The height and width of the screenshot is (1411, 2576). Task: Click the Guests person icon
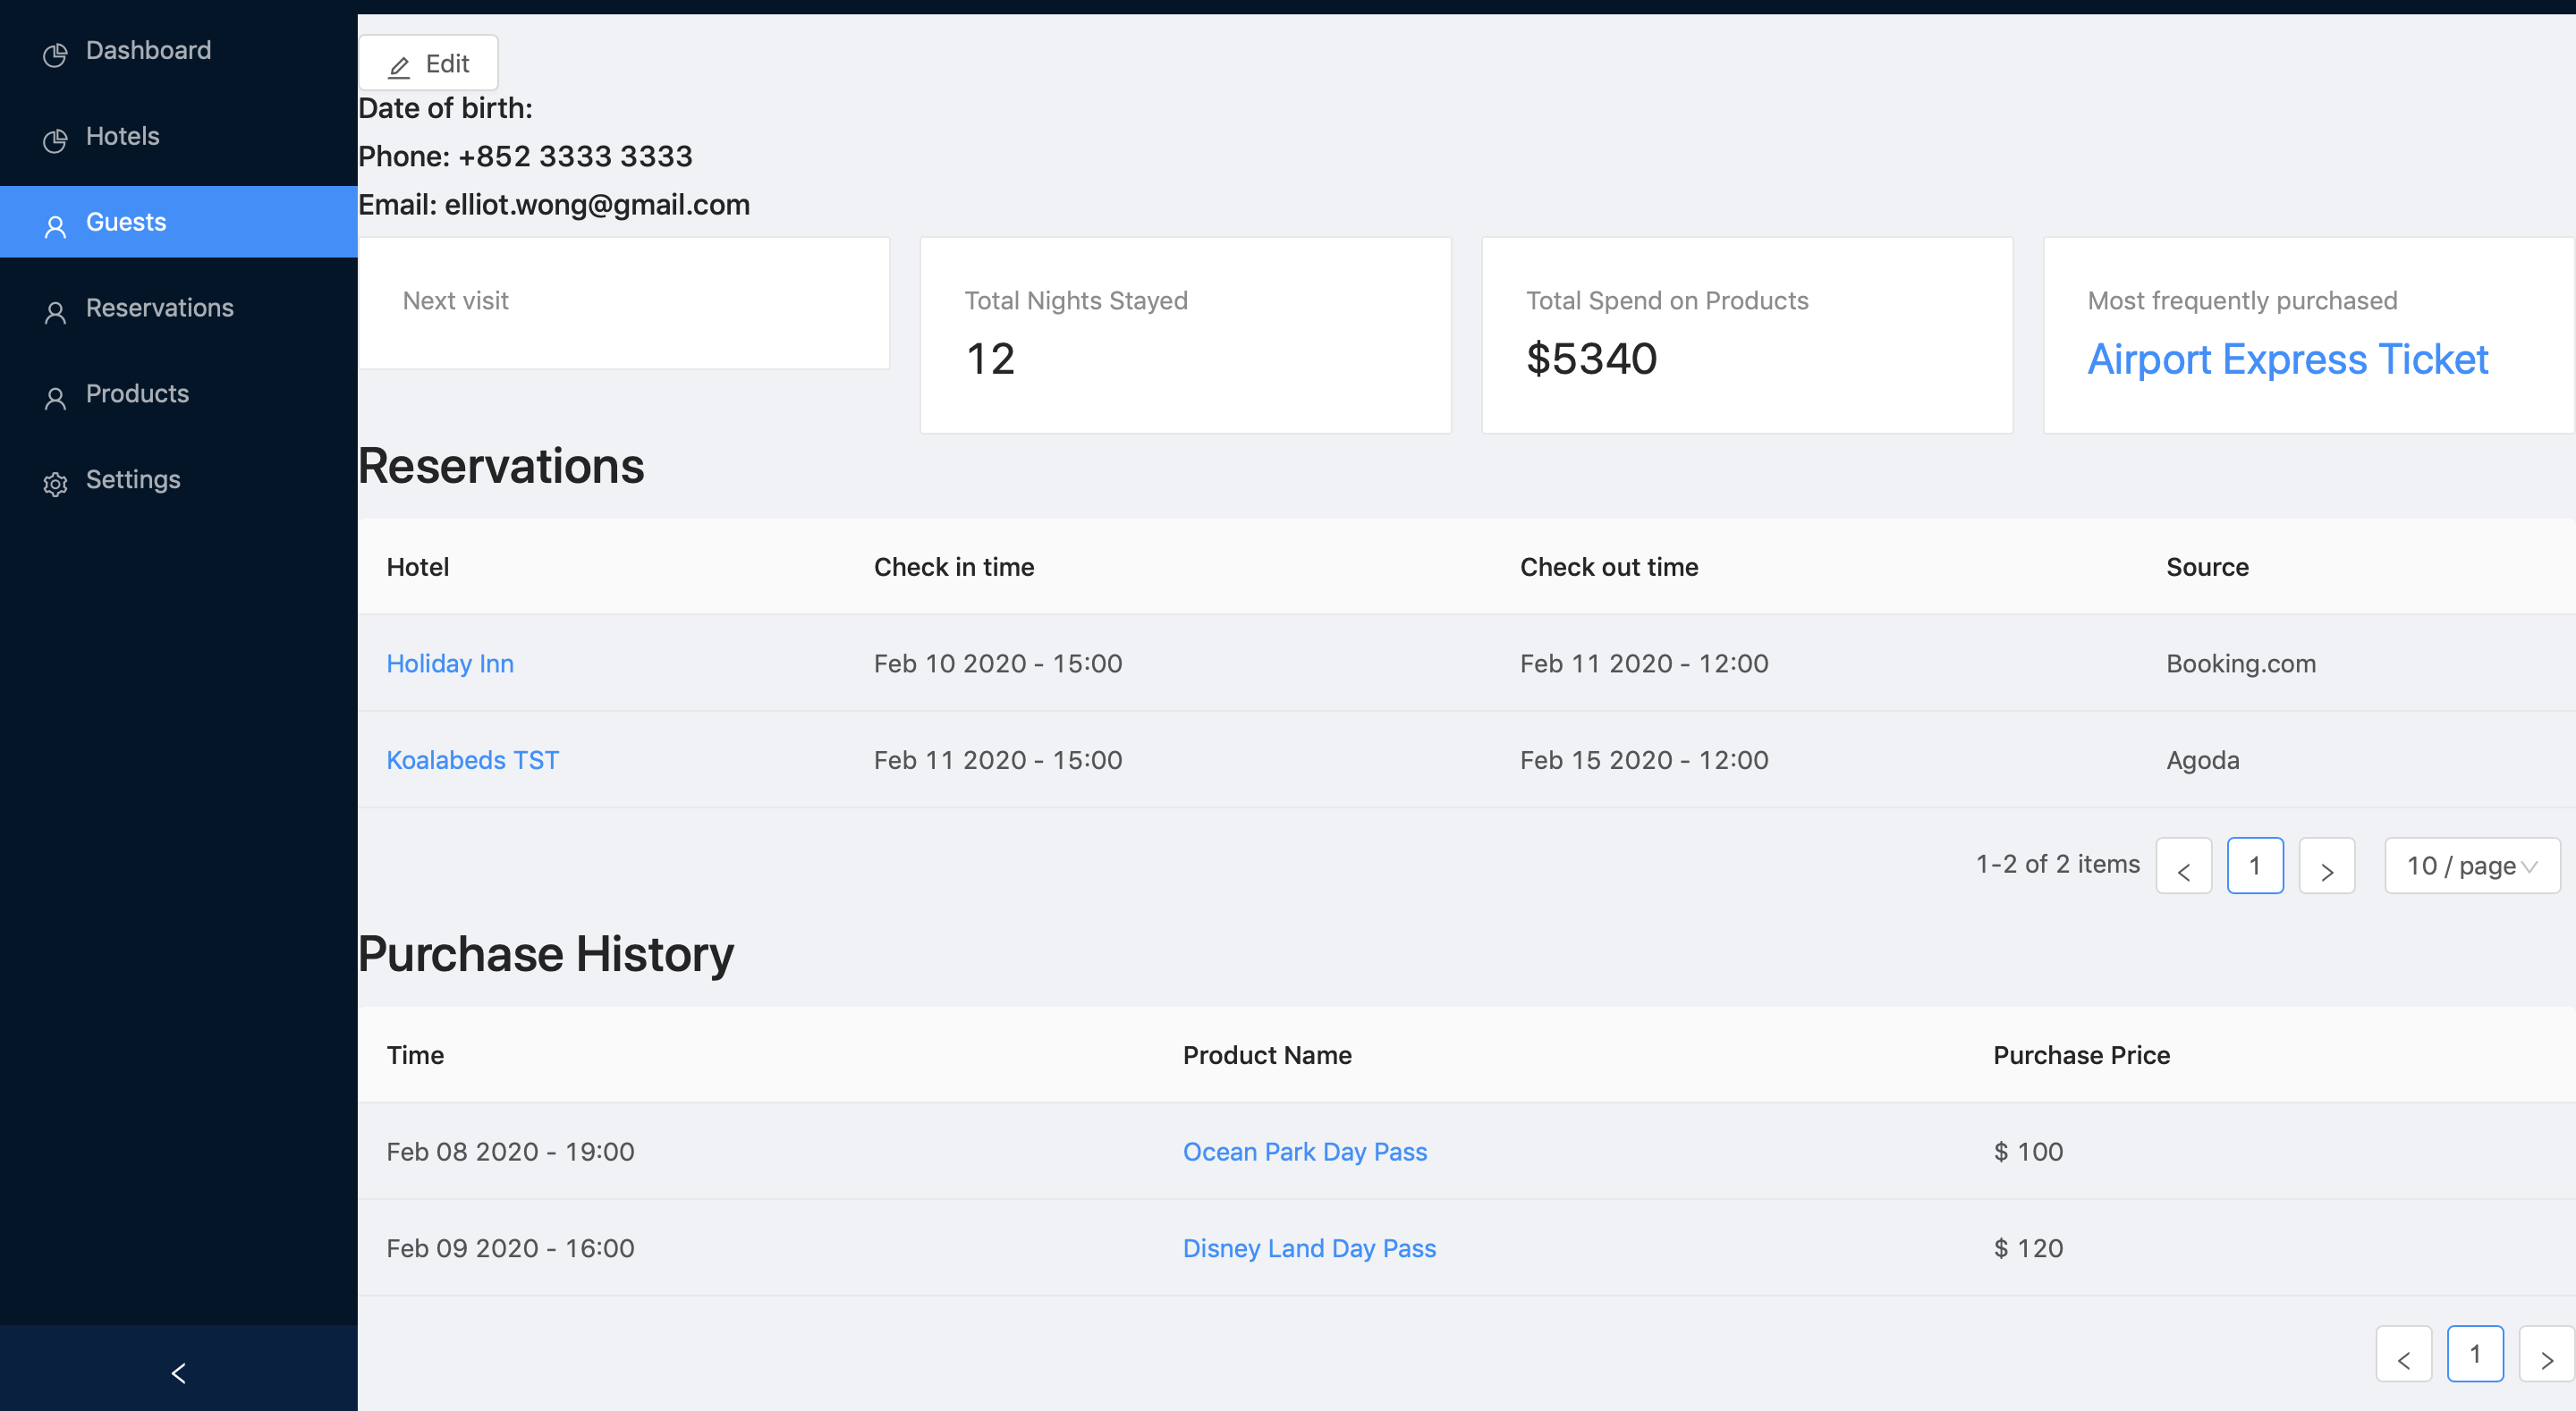pyautogui.click(x=55, y=225)
